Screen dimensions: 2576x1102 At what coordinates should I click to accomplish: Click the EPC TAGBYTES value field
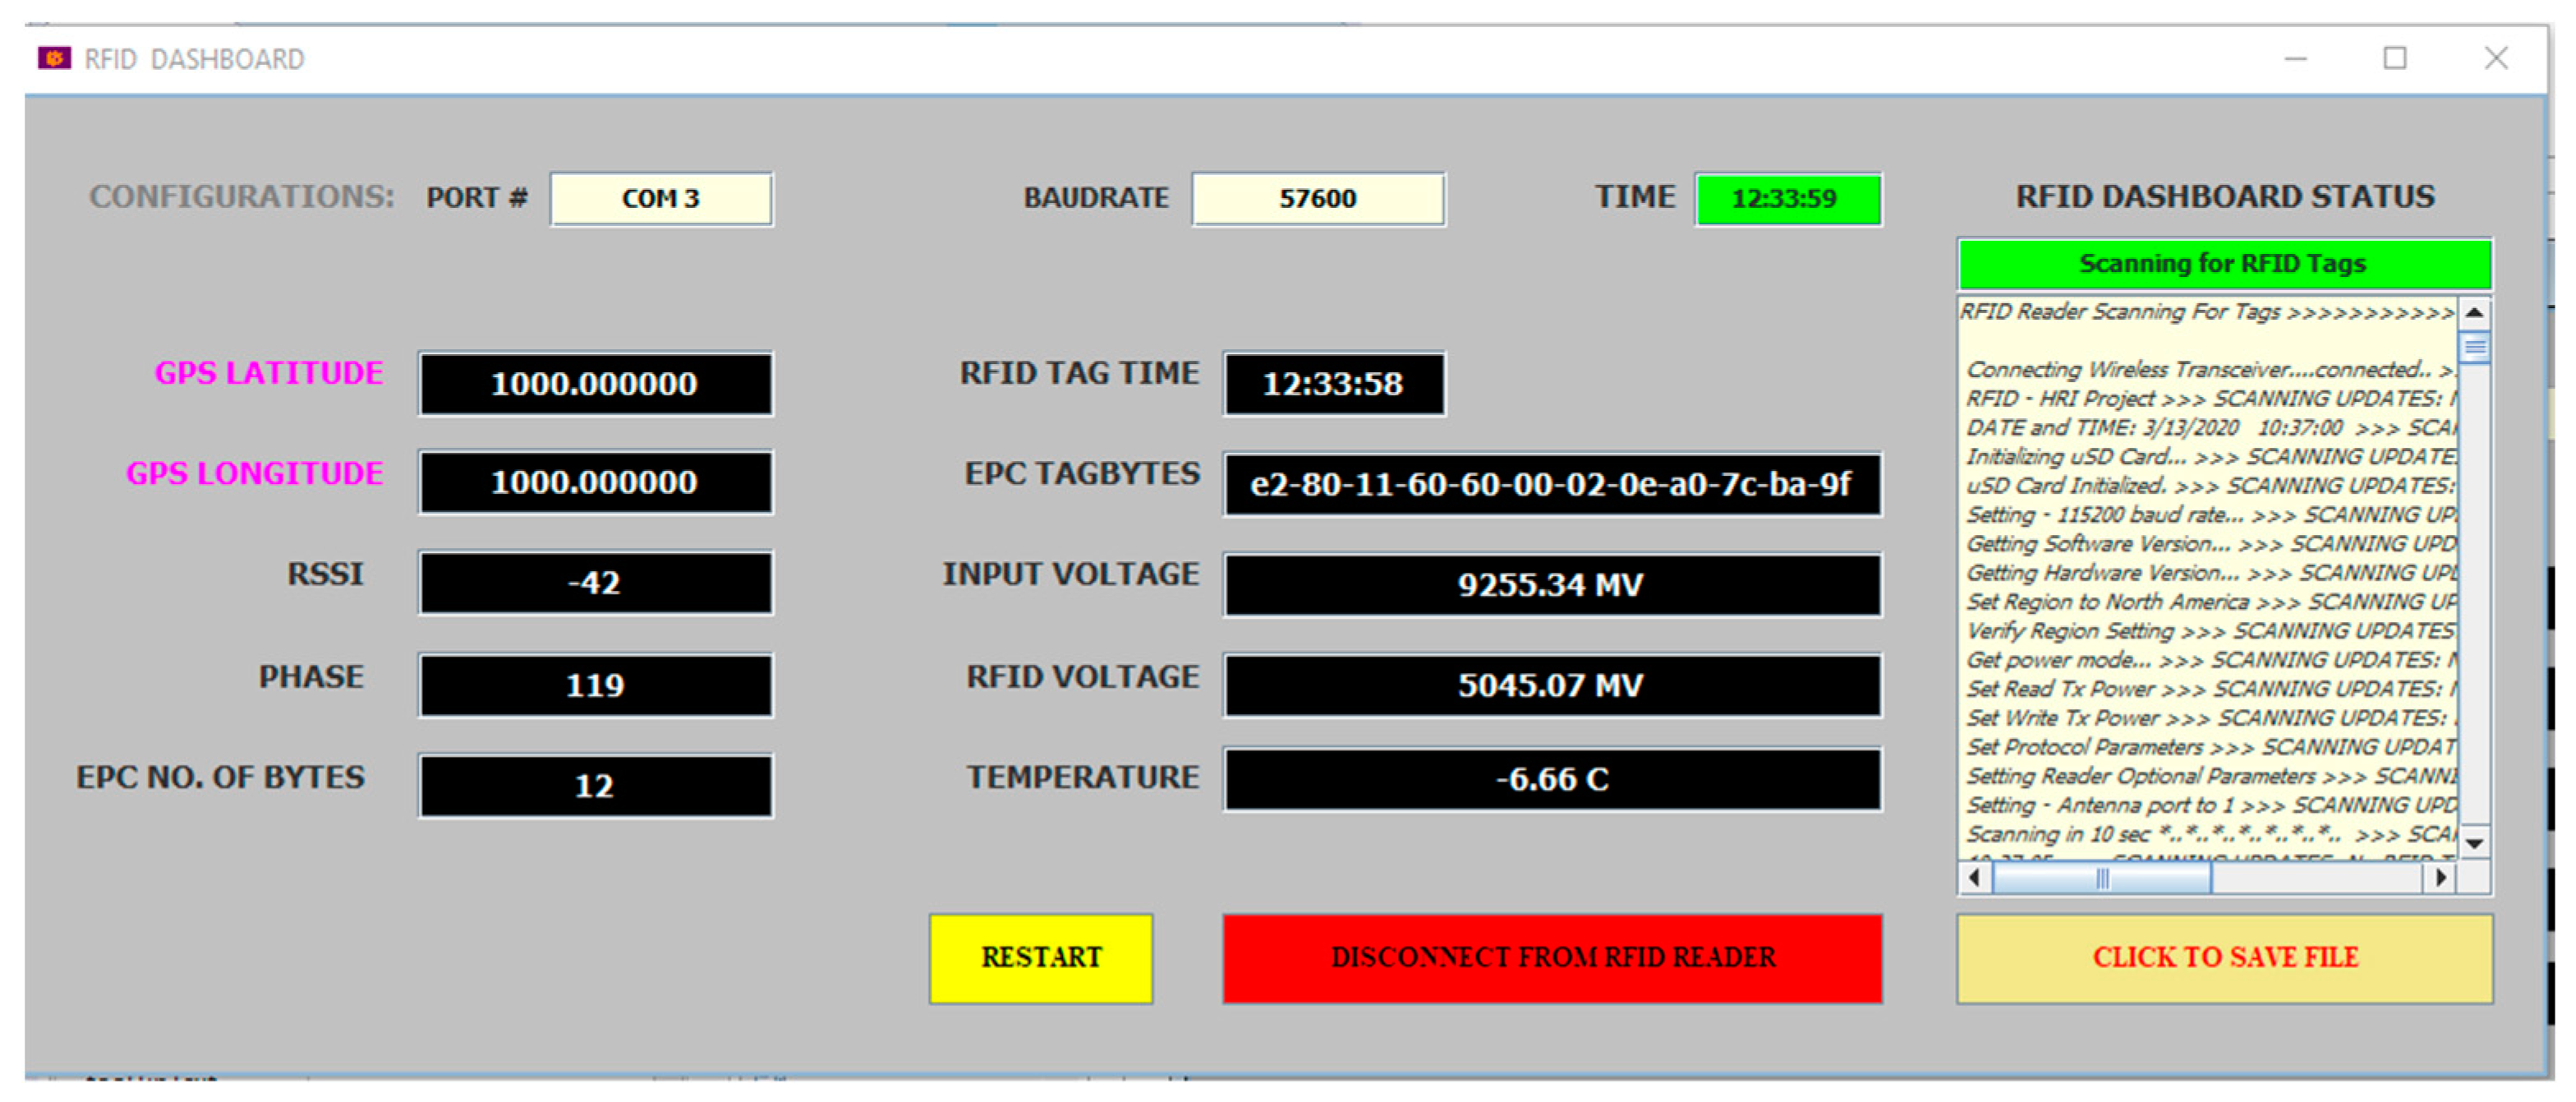click(x=1551, y=485)
